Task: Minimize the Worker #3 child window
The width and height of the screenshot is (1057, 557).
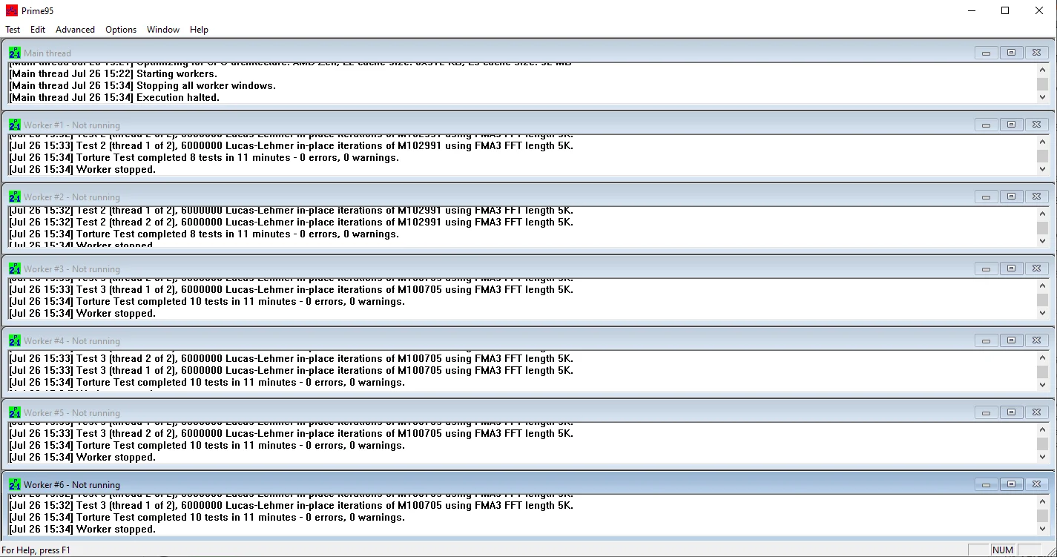Action: (986, 268)
